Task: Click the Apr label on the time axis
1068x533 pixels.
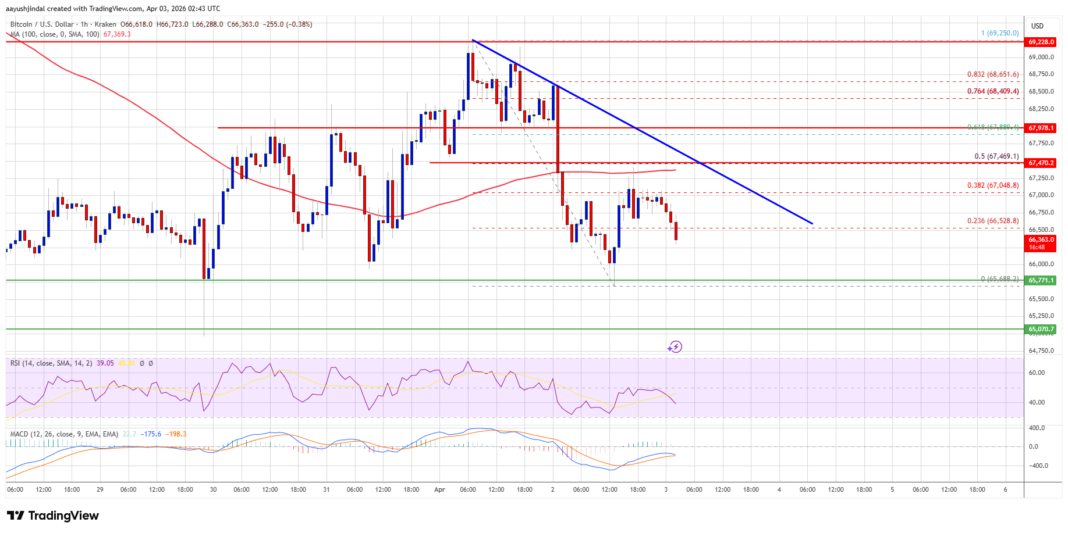Action: click(x=439, y=489)
